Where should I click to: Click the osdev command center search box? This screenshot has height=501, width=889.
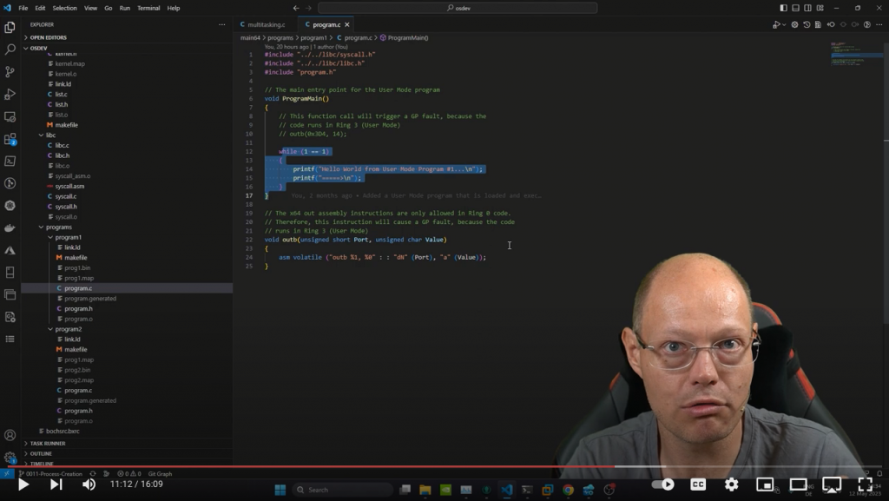458,8
